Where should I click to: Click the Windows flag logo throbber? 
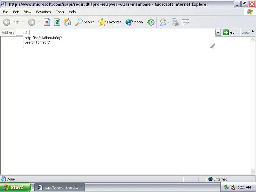[x=250, y=12]
